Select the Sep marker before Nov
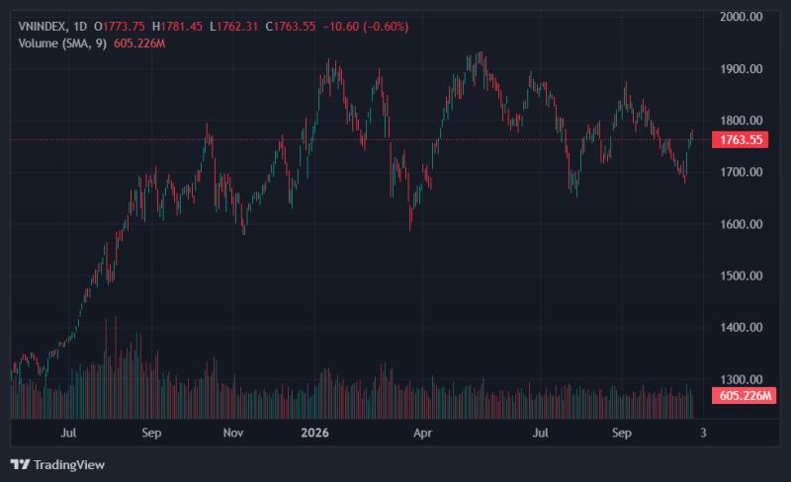The image size is (791, 482). pos(151,433)
